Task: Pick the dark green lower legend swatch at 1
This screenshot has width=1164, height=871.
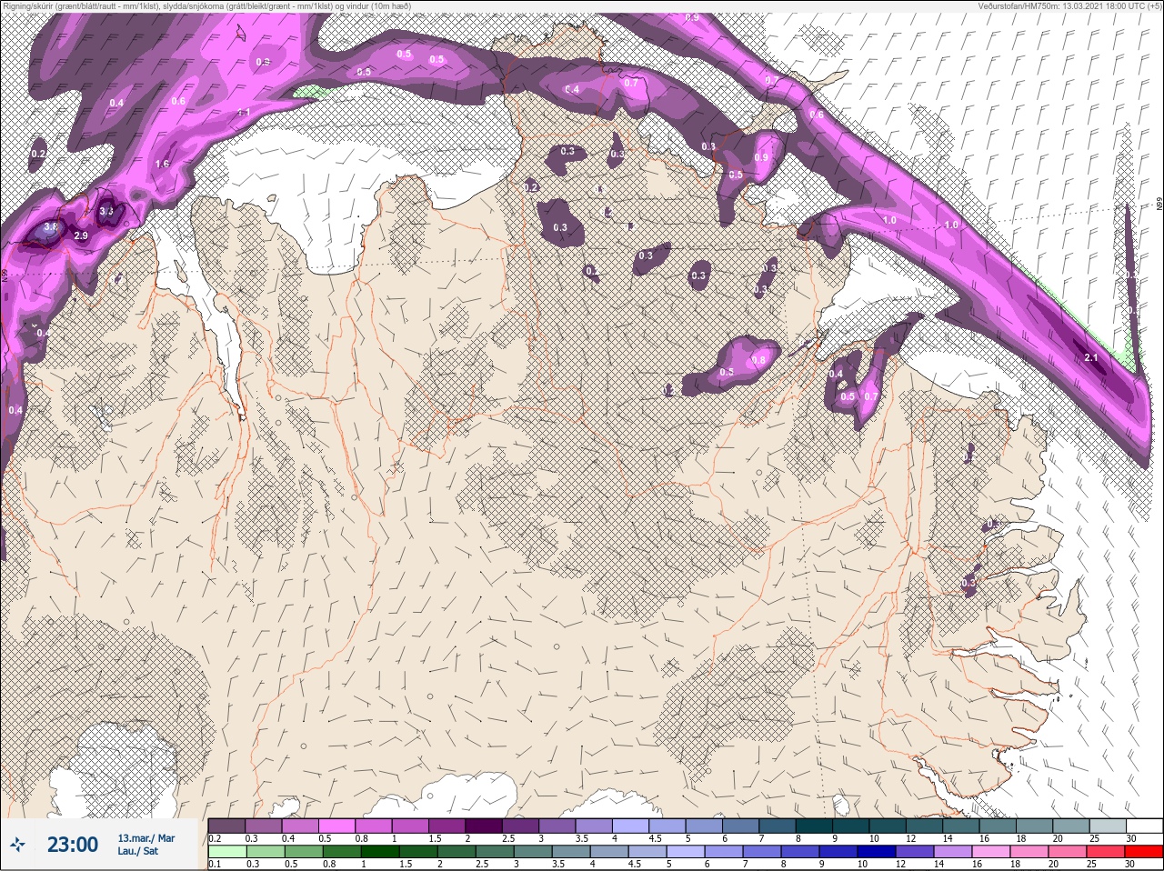Action: [x=379, y=852]
